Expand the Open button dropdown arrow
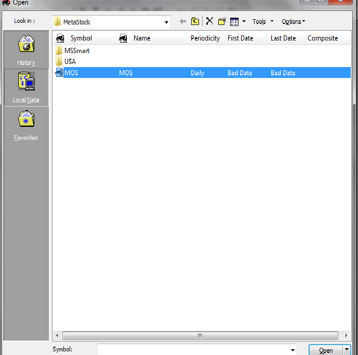 (x=347, y=349)
